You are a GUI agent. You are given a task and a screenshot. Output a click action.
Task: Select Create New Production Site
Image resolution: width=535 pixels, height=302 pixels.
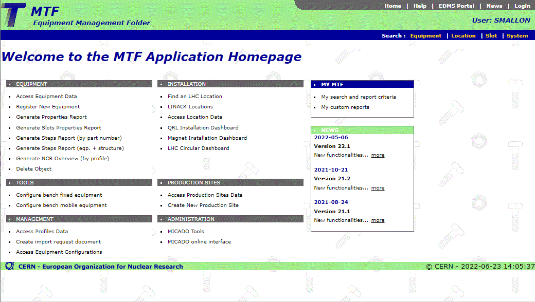pos(203,205)
